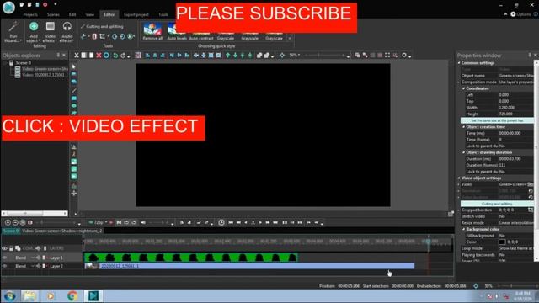539x303 pixels.
Task: Click the timeline zoom out minus icon
Action: coord(15,222)
